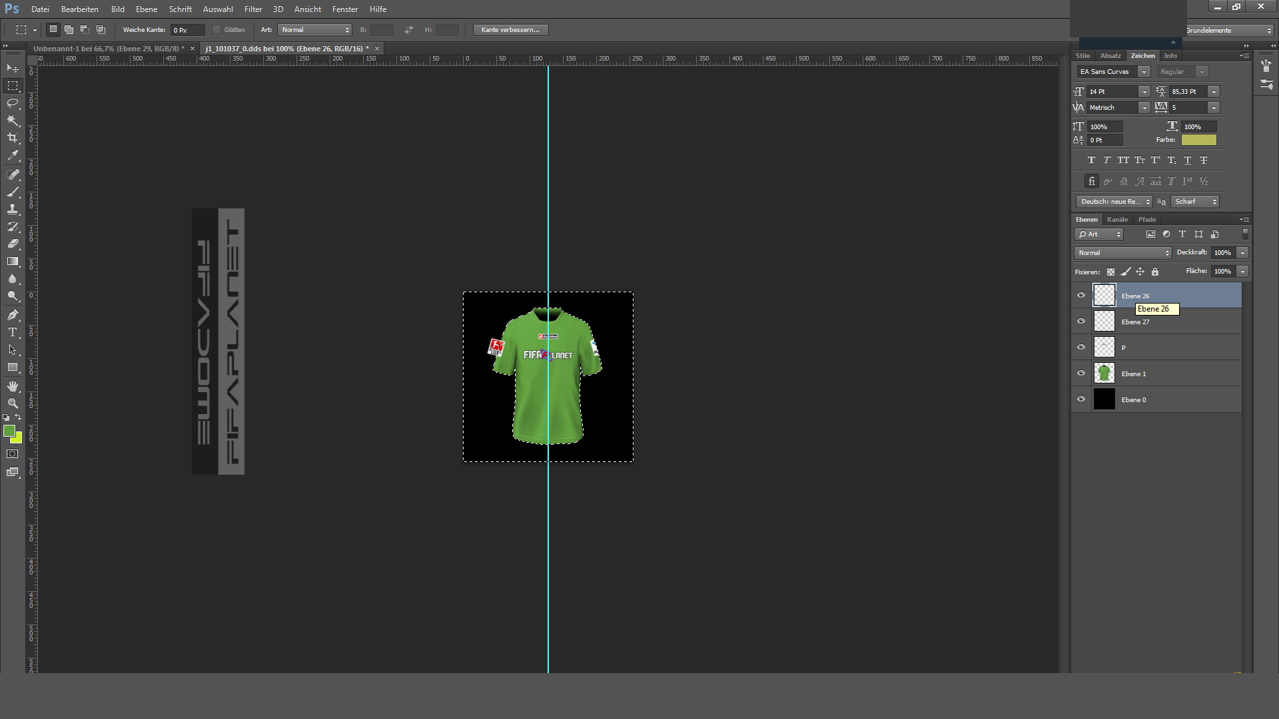The width and height of the screenshot is (1279, 719).
Task: Lock all layer attributes
Action: click(x=1155, y=272)
